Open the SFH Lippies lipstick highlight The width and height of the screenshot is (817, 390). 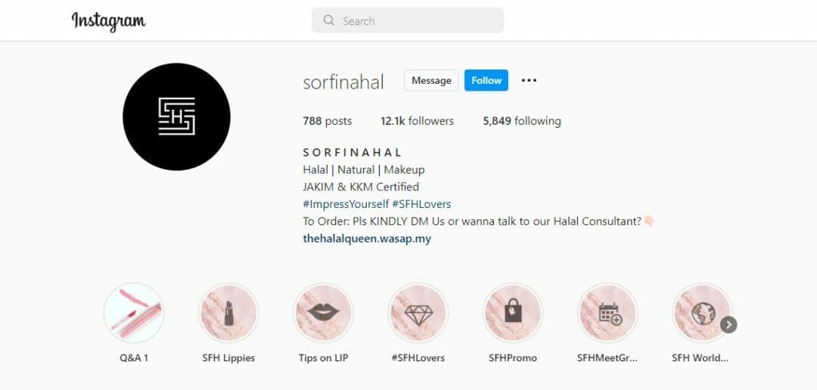(x=228, y=313)
